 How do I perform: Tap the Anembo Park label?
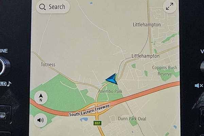(x=110, y=91)
